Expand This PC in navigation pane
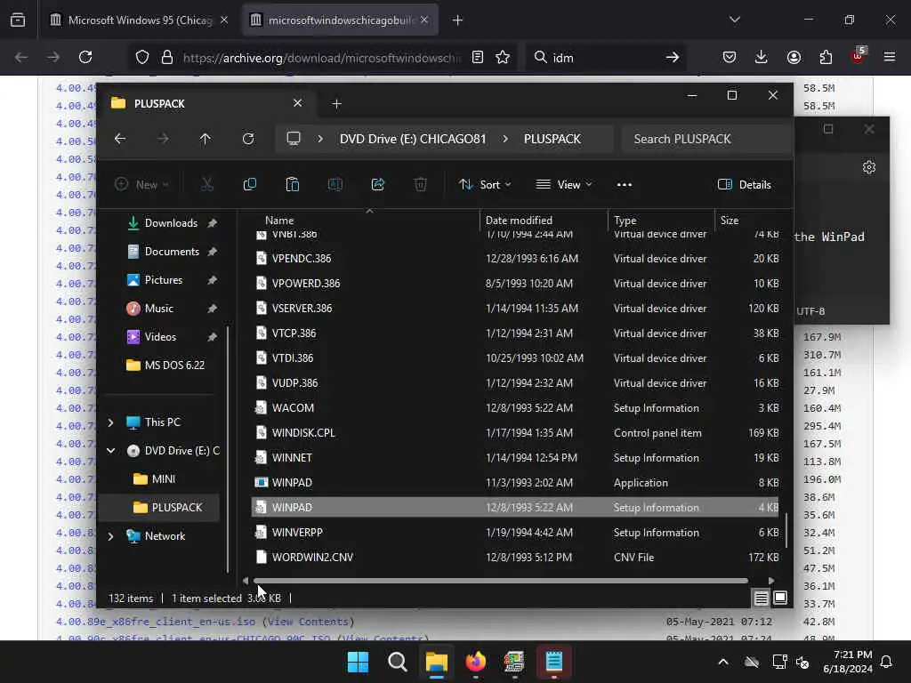911x683 pixels. pyautogui.click(x=111, y=422)
